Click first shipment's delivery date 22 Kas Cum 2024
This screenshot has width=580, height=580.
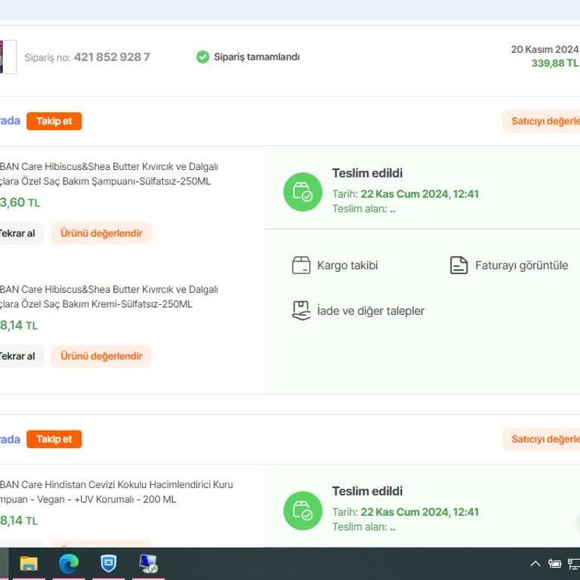pos(420,194)
